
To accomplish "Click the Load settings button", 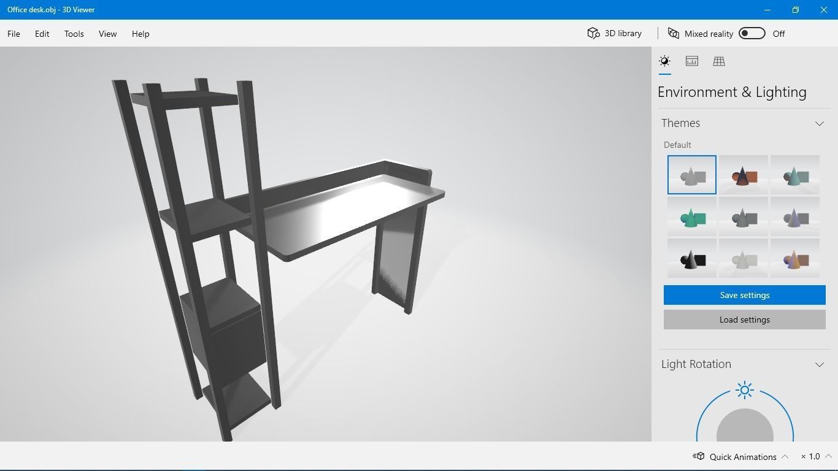I will click(744, 320).
